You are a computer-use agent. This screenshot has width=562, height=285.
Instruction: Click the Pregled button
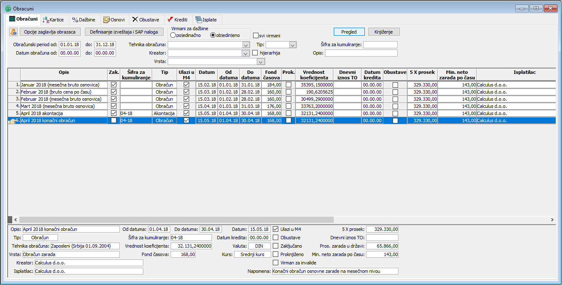point(349,32)
